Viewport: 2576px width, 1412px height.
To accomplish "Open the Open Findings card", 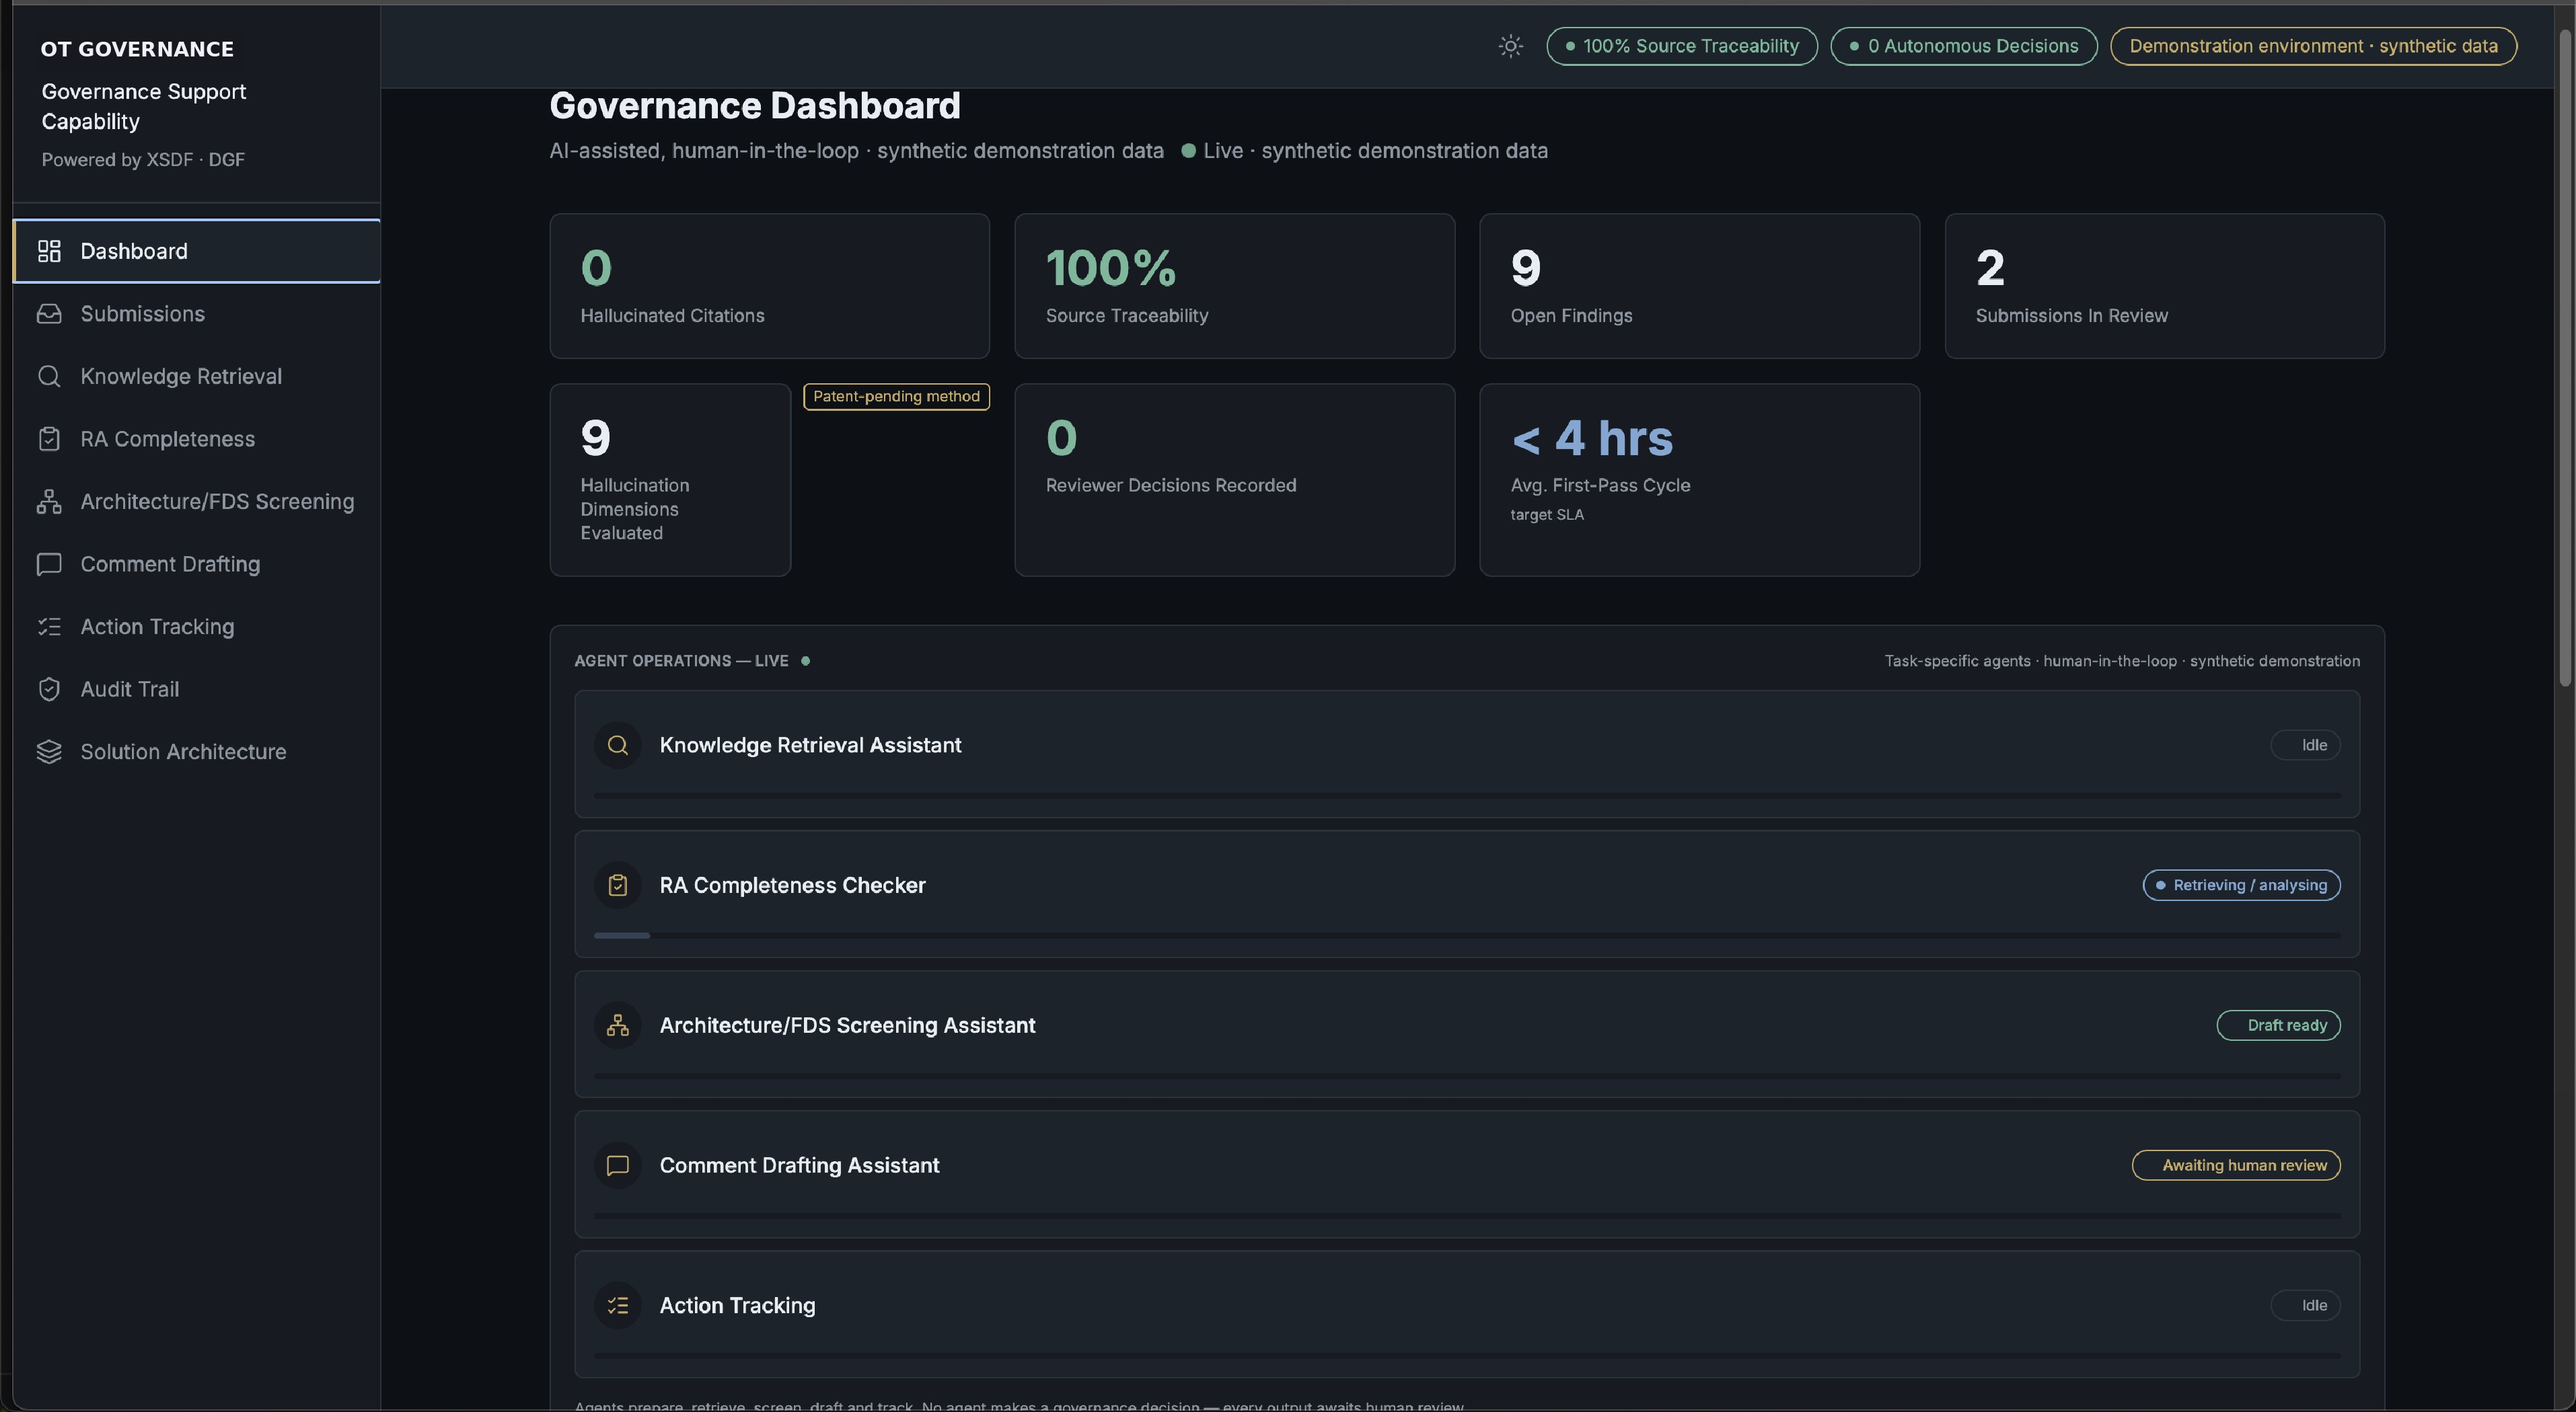I will [x=1699, y=286].
